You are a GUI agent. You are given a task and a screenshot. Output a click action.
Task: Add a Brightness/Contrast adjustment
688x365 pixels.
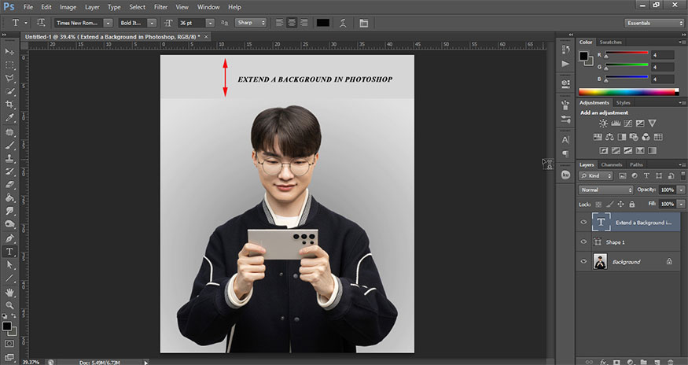point(603,124)
